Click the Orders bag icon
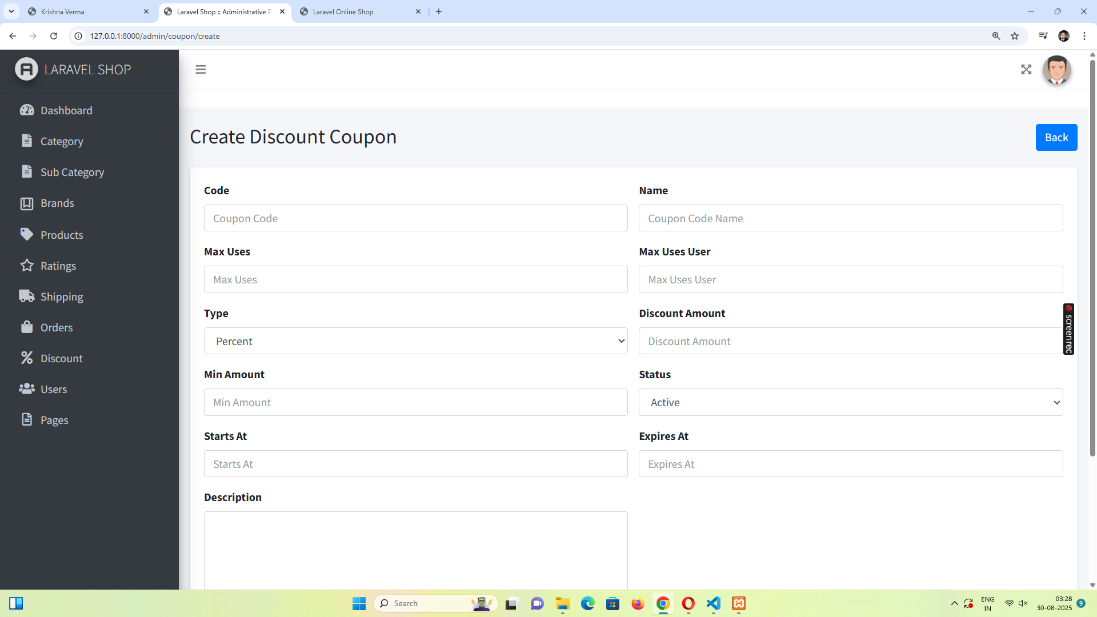 pyautogui.click(x=27, y=327)
